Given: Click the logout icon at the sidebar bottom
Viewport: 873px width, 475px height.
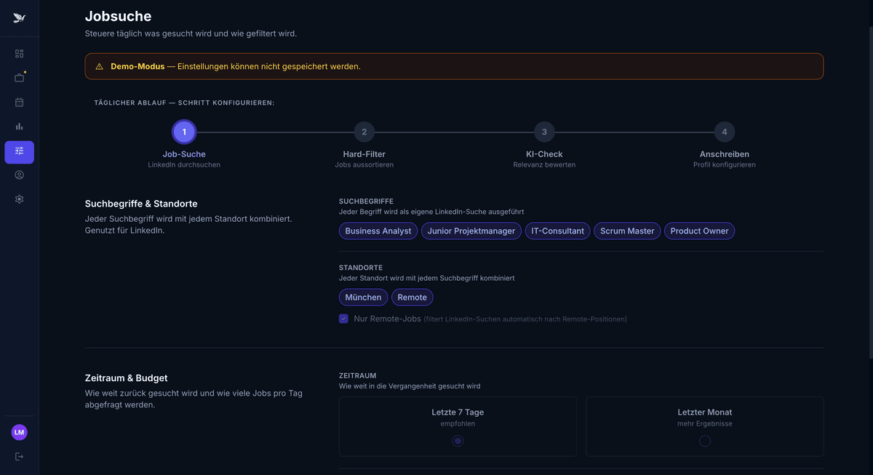Looking at the screenshot, I should pos(19,457).
